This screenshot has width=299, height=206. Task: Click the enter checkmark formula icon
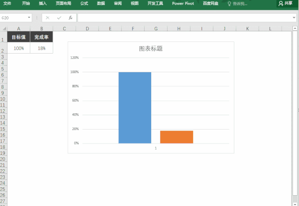[x=59, y=18]
